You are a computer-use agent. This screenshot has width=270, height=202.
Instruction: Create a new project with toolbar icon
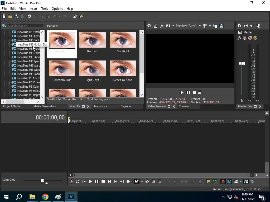tap(4, 16)
